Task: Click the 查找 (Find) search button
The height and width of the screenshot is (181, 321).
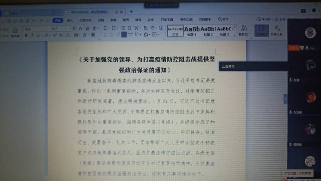Action: pyautogui.click(x=223, y=19)
